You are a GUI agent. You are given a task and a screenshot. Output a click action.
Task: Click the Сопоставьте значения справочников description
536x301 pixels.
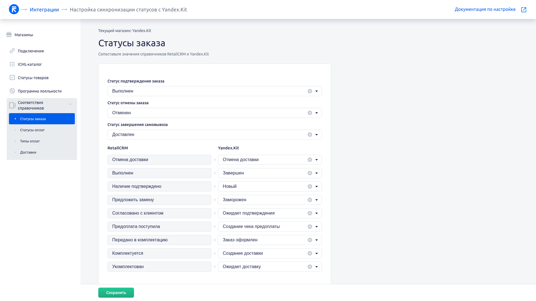(154, 54)
